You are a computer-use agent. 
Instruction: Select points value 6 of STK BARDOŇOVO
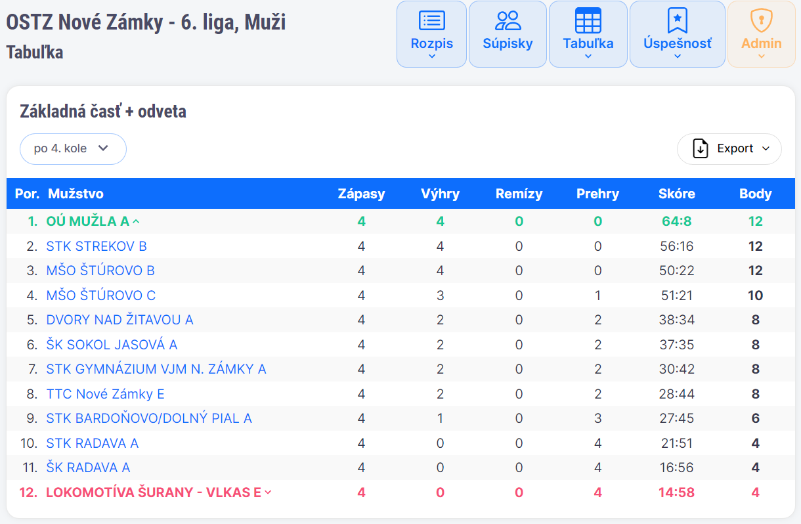click(756, 418)
